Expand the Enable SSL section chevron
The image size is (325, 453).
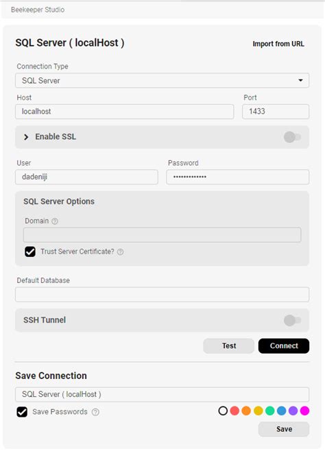pyautogui.click(x=26, y=137)
